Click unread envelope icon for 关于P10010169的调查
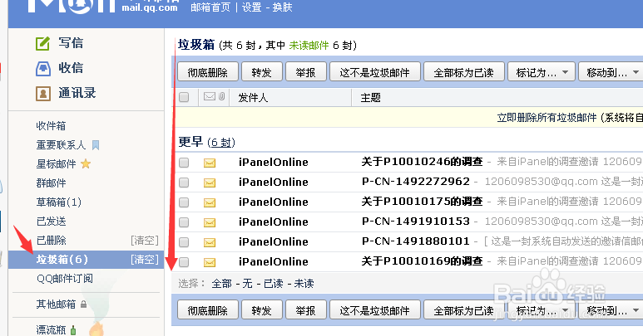The width and height of the screenshot is (643, 336). coord(210,262)
